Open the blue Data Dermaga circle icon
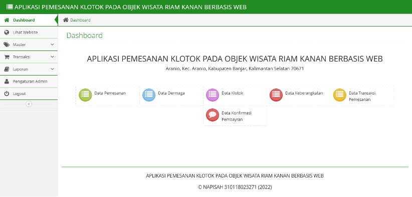The height and width of the screenshot is (197, 412). pyautogui.click(x=149, y=95)
